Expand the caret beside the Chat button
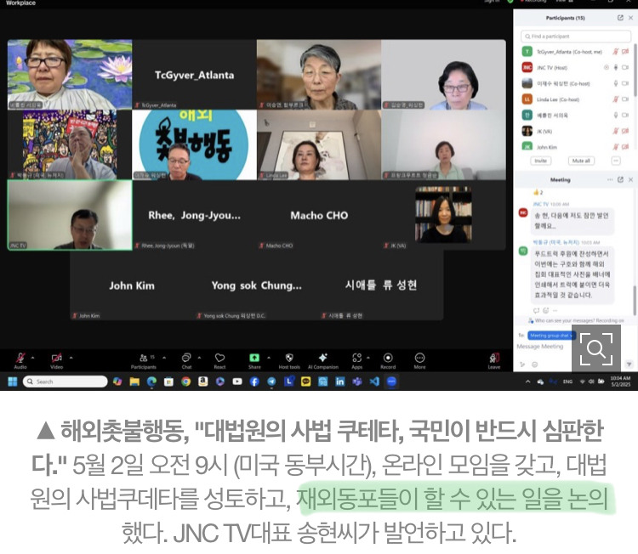This screenshot has width=638, height=554. (199, 358)
